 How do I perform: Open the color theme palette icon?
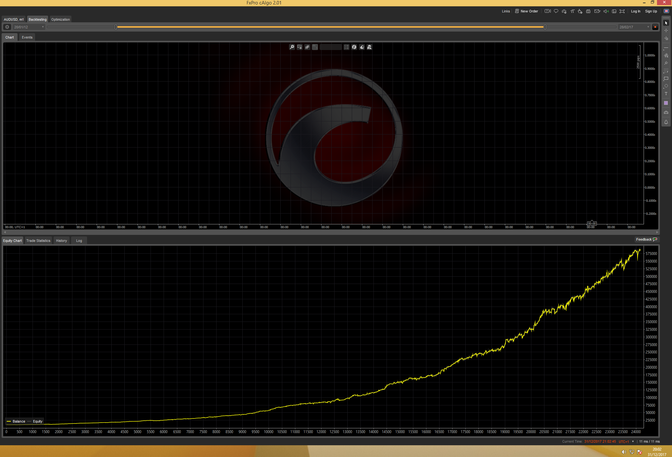(x=362, y=47)
